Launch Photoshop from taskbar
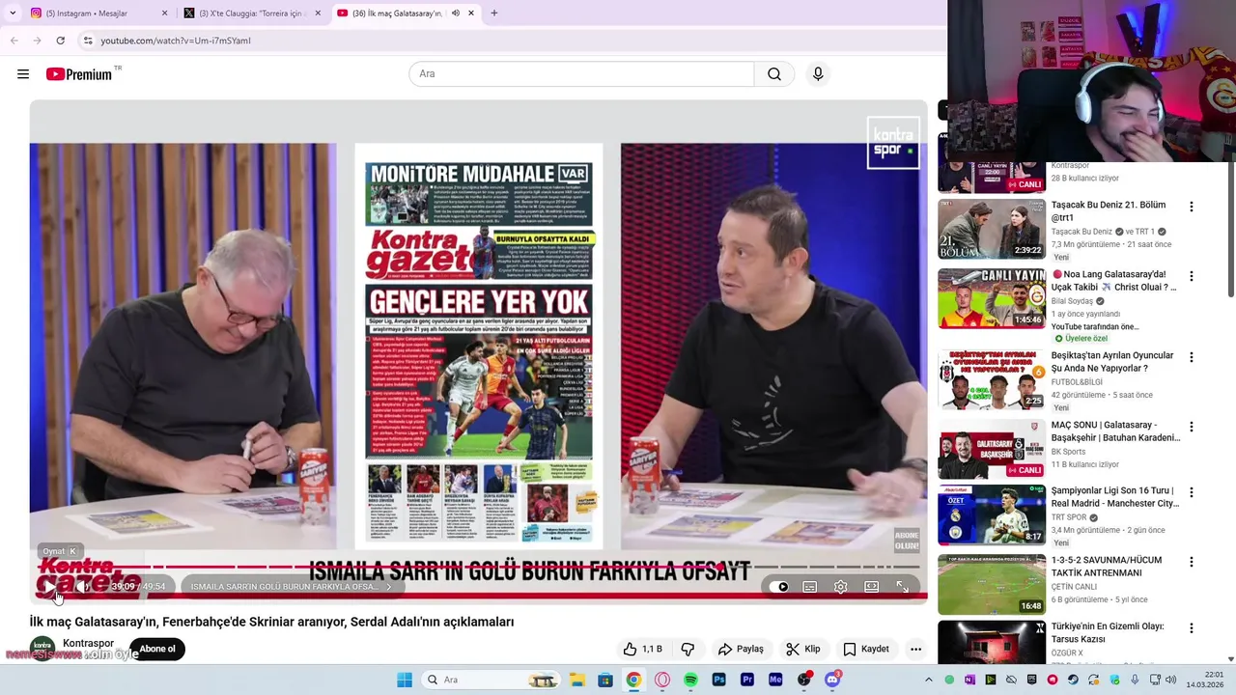 click(x=718, y=680)
